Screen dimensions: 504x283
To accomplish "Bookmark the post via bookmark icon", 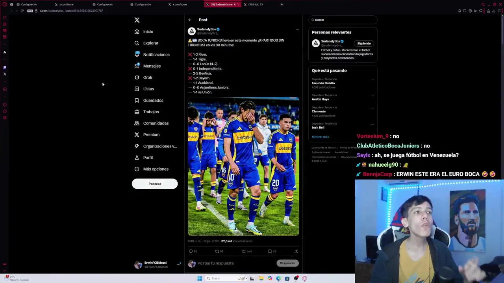I will pyautogui.click(x=270, y=251).
